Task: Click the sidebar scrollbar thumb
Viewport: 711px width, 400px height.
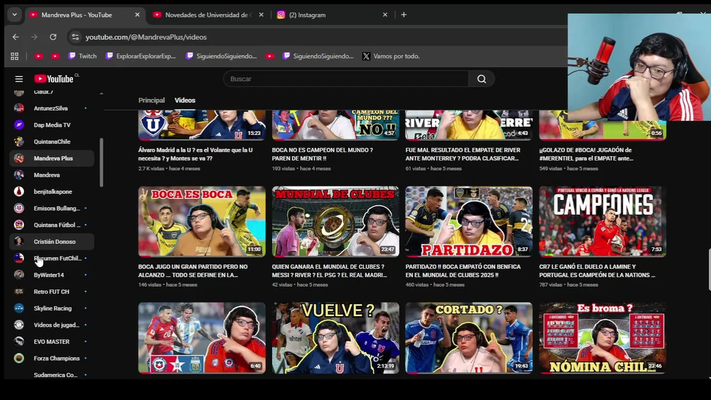Action: (x=101, y=162)
